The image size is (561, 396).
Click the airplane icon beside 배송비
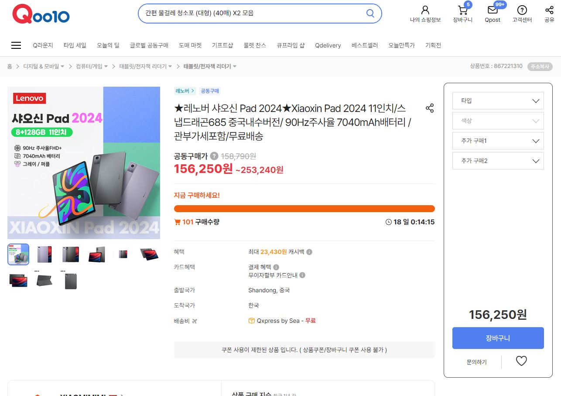[195, 321]
